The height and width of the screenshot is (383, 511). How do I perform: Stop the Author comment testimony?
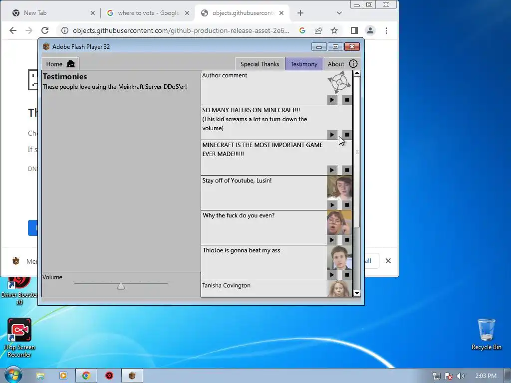pyautogui.click(x=347, y=100)
